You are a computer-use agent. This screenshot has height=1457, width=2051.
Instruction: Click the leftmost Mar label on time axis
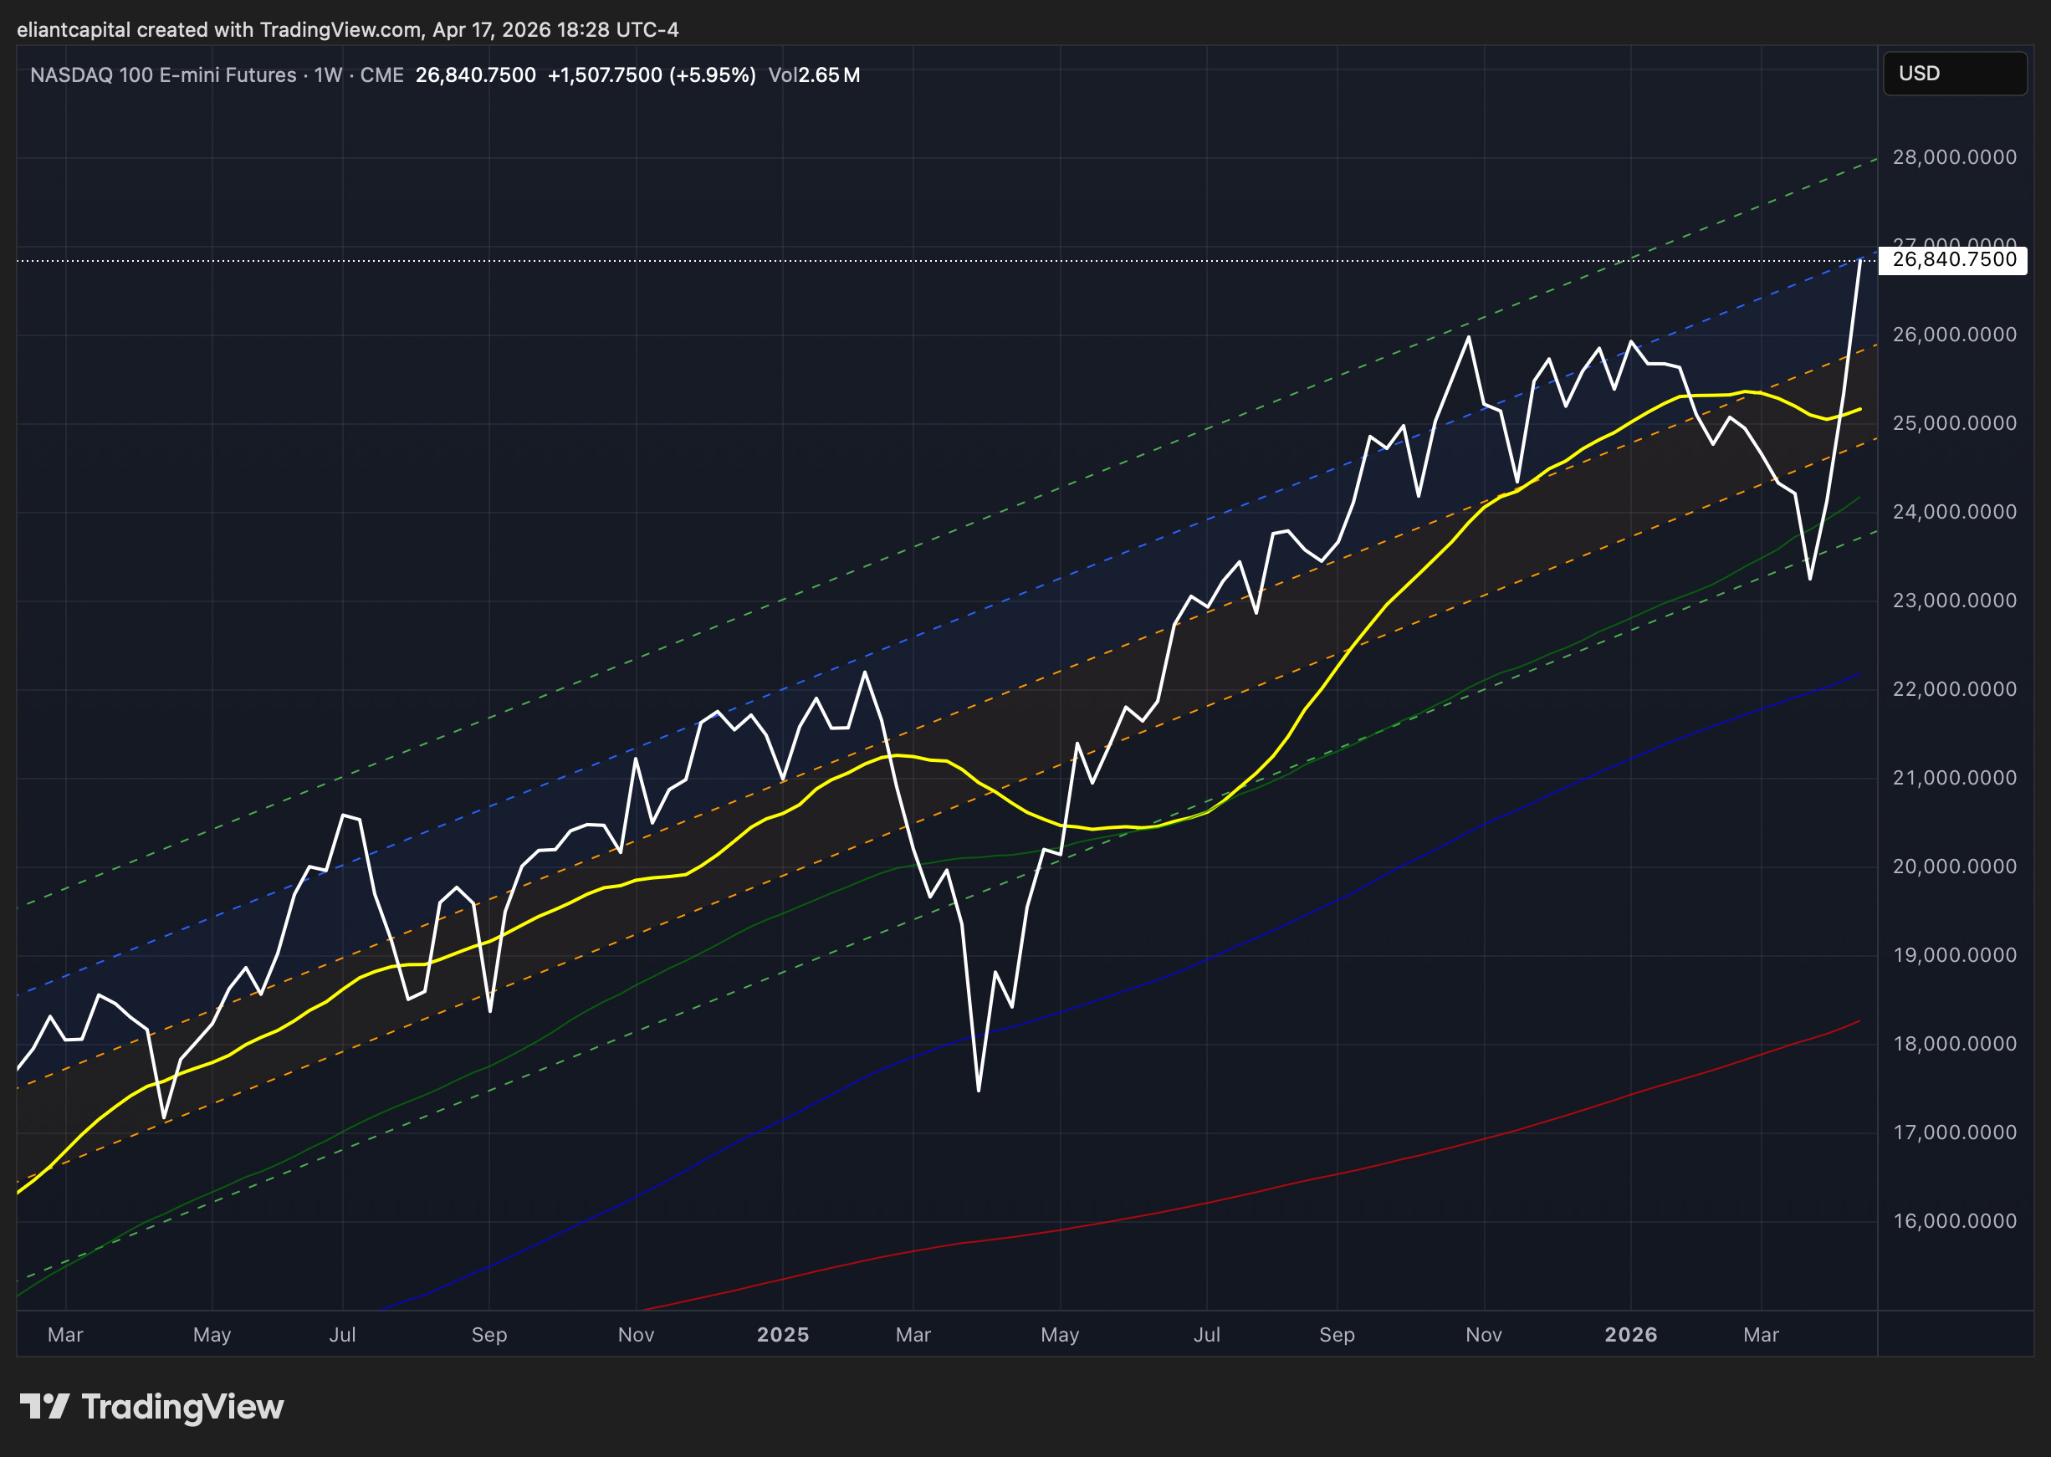point(64,1334)
